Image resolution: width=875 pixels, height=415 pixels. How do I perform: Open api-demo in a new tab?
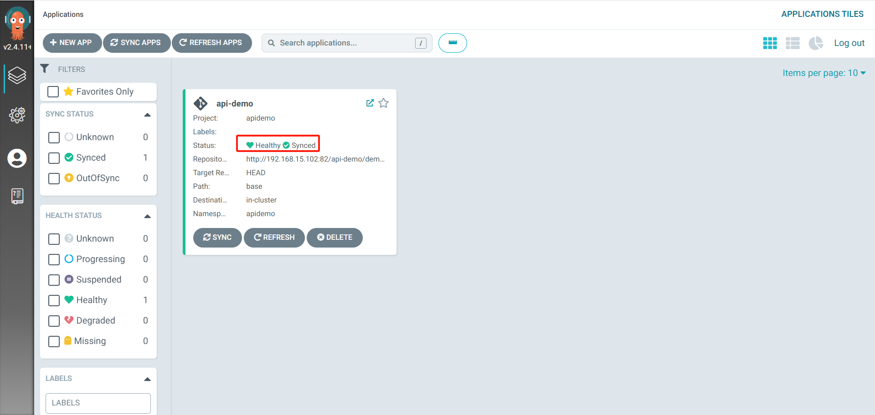tap(370, 103)
